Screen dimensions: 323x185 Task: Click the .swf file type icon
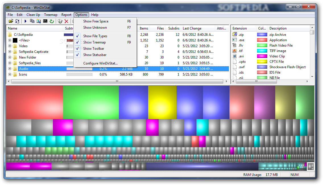point(235,67)
